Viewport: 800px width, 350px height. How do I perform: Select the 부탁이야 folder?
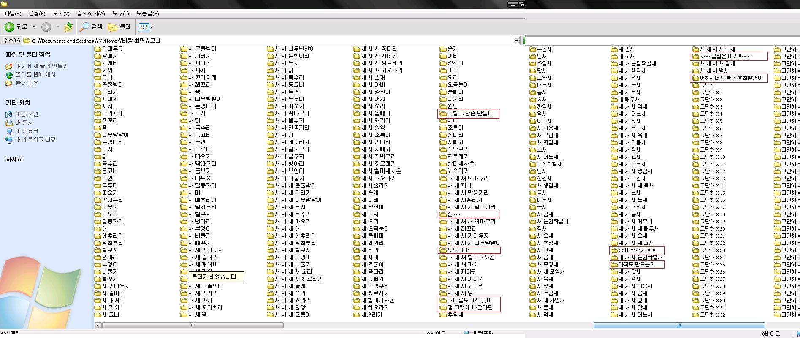click(455, 250)
